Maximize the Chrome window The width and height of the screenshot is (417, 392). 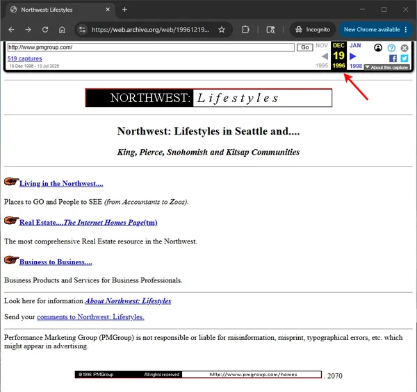point(384,10)
